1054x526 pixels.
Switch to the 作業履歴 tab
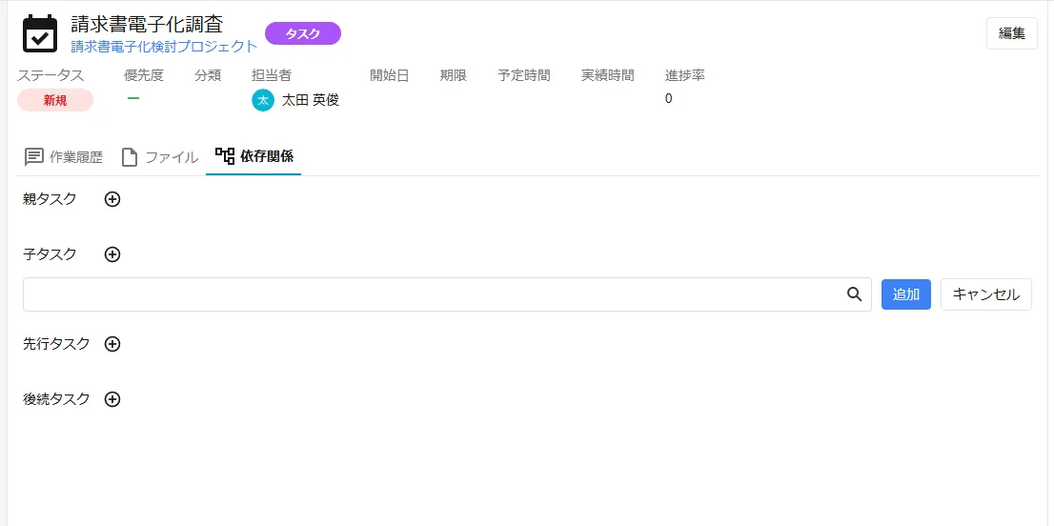64,157
